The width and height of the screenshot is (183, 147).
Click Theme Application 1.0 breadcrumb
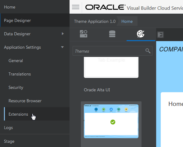95,21
